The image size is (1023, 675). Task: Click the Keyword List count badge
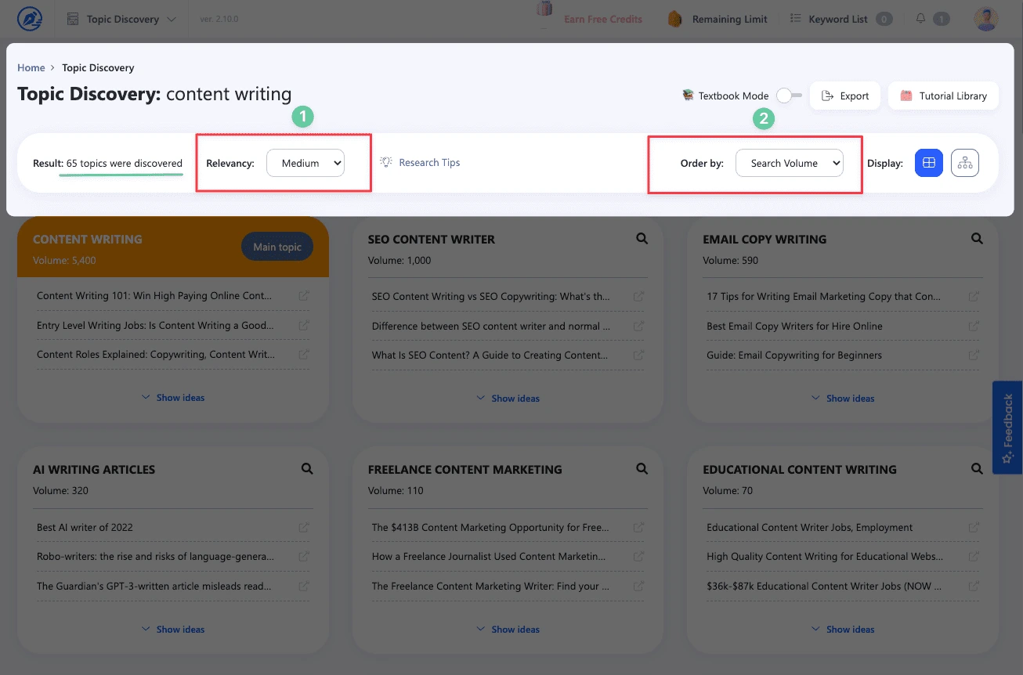(884, 19)
